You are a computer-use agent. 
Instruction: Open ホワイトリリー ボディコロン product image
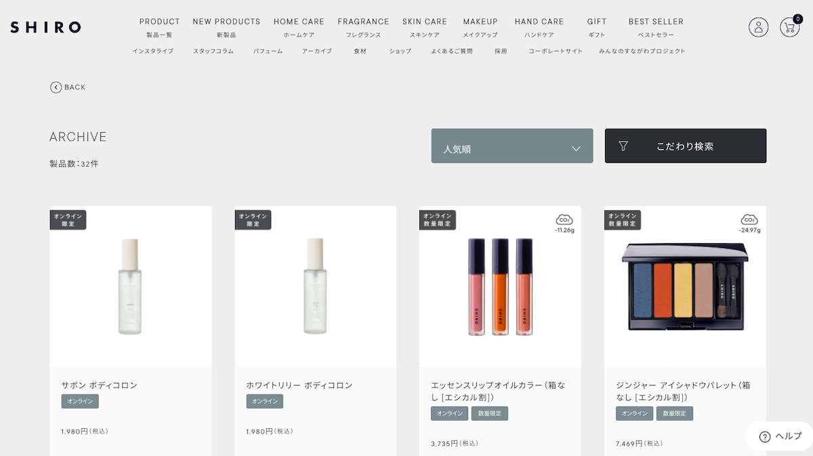[x=316, y=287]
